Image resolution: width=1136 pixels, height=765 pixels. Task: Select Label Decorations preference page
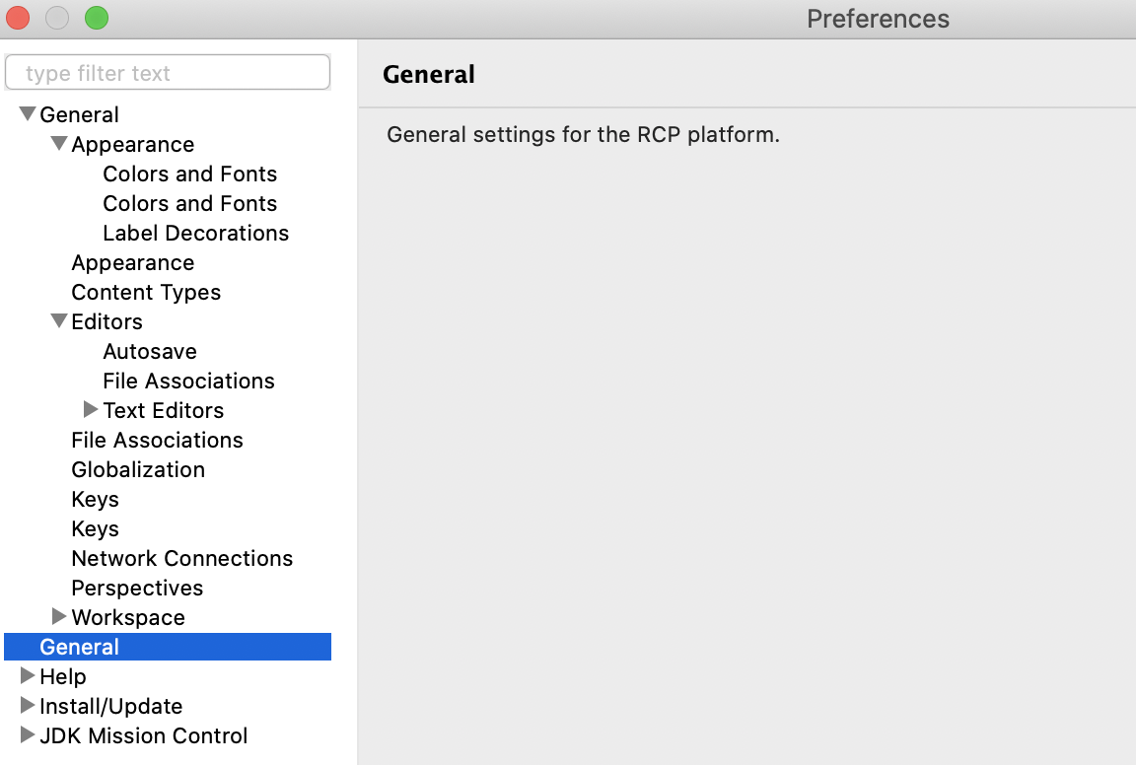tap(195, 233)
